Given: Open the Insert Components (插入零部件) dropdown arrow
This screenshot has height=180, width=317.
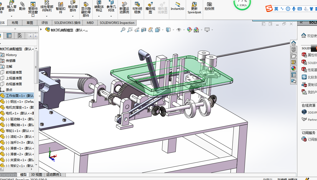Looking at the screenshot, I should 11,16.
